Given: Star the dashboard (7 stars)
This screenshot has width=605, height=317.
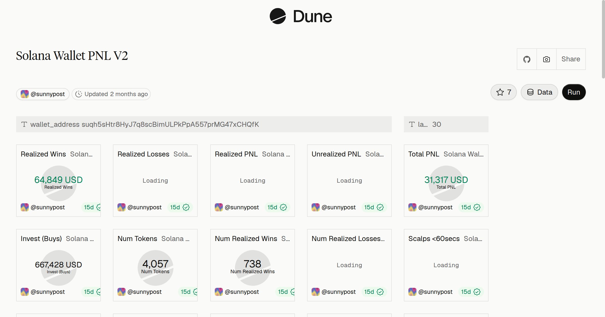Looking at the screenshot, I should [504, 92].
